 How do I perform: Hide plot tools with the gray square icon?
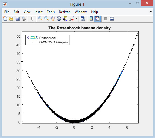[106, 19]
